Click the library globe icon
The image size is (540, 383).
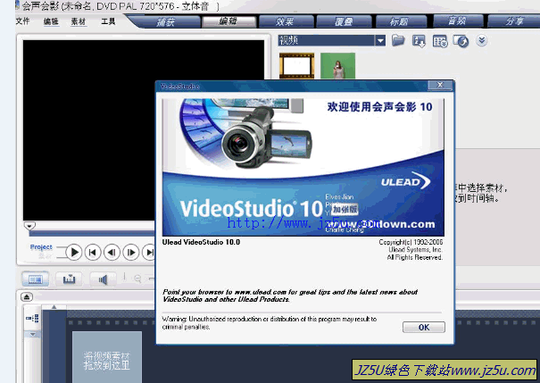tap(461, 41)
